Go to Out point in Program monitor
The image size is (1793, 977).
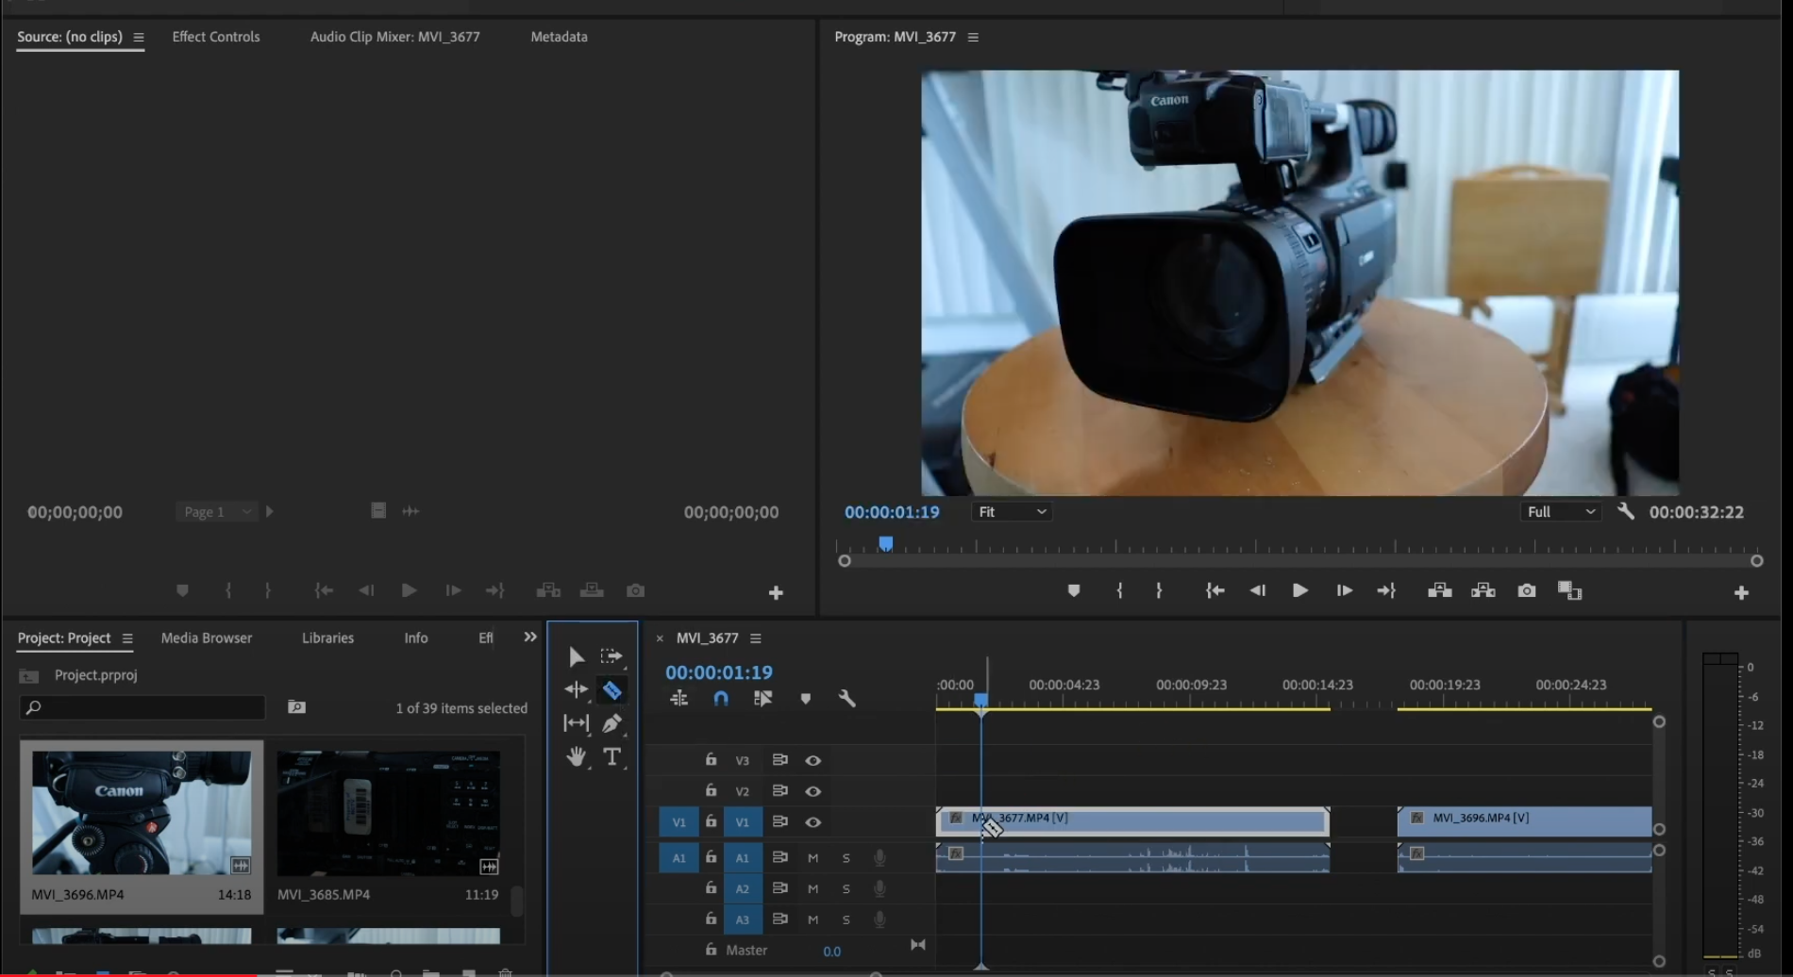[x=1386, y=590]
